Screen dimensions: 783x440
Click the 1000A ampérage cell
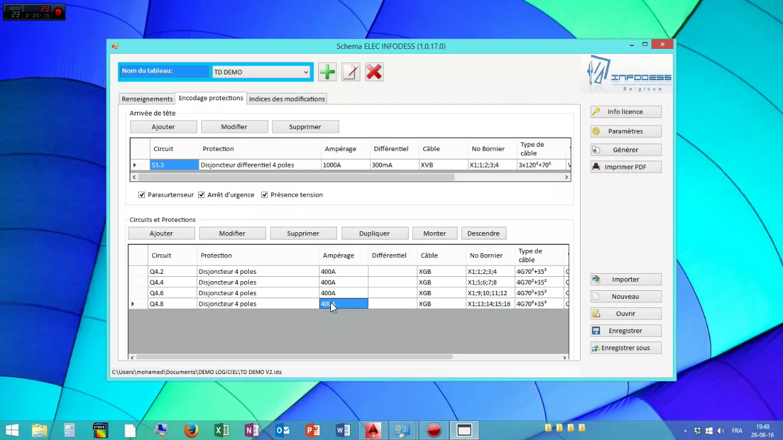pos(346,165)
